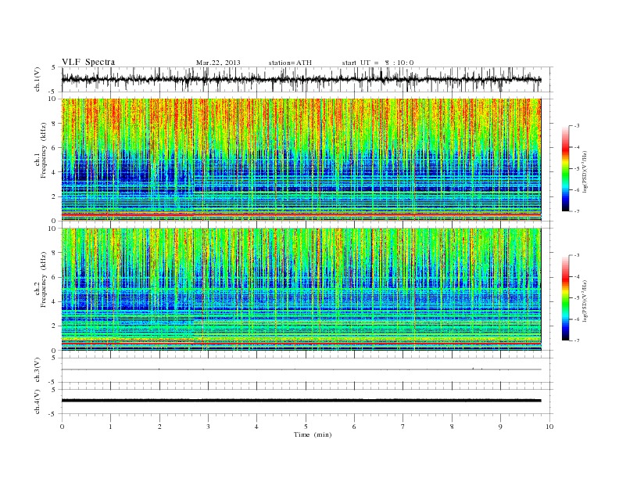The image size is (619, 479).
Task: Select the log(PSD) label of ch.1 color bar
Action: click(x=585, y=171)
